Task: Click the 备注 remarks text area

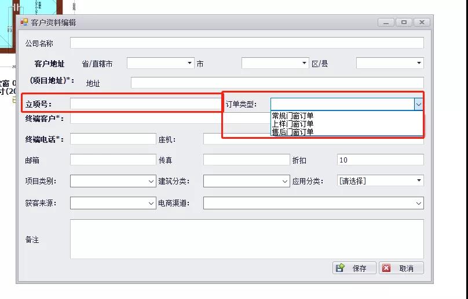Action: [x=247, y=239]
